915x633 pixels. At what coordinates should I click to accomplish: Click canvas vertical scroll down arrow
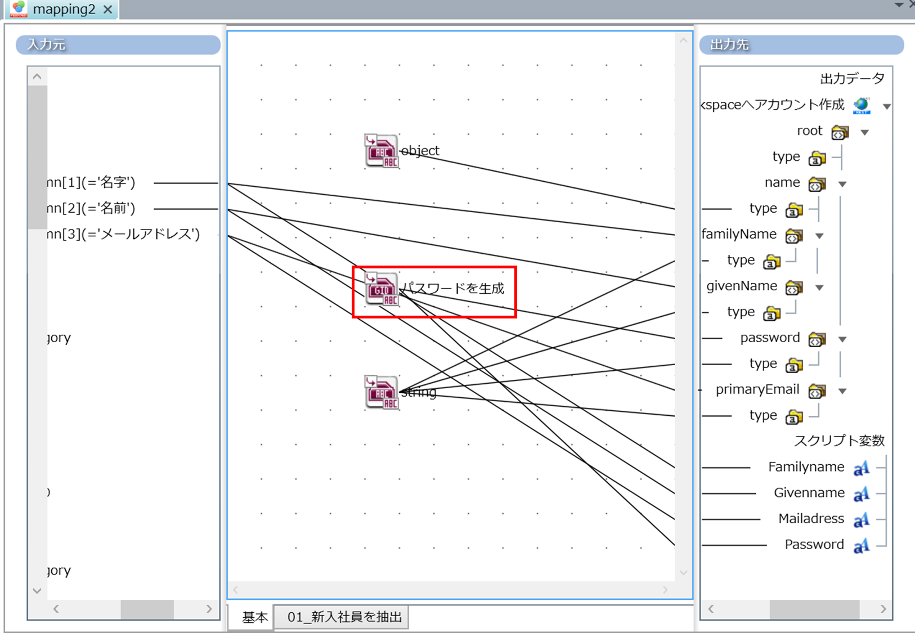click(x=684, y=573)
